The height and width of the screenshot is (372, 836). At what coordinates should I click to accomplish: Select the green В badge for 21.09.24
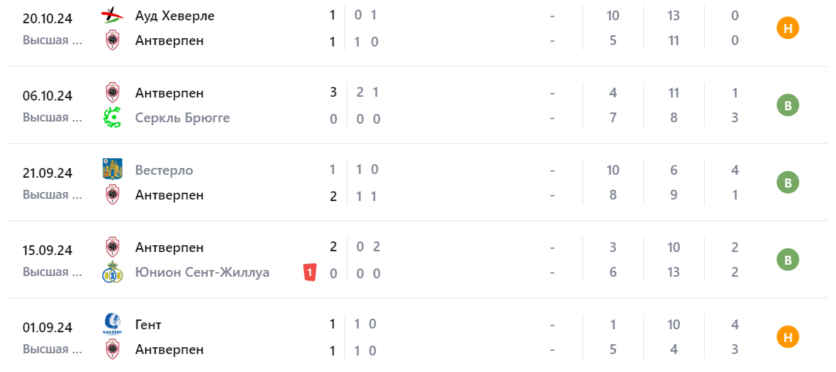[x=787, y=183]
